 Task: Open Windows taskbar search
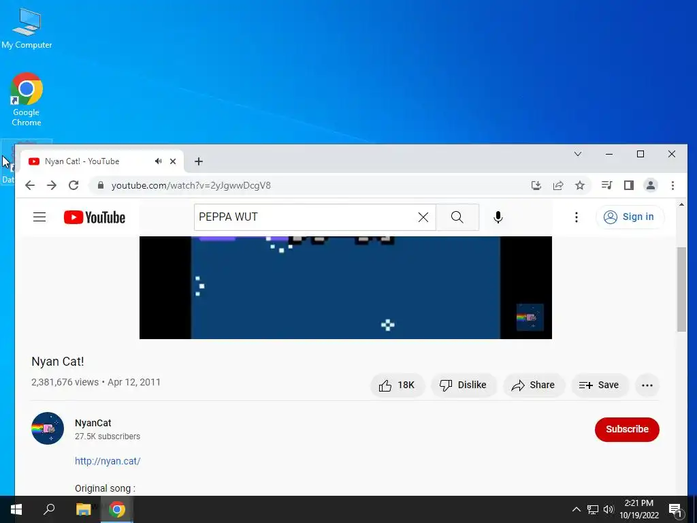tap(49, 509)
